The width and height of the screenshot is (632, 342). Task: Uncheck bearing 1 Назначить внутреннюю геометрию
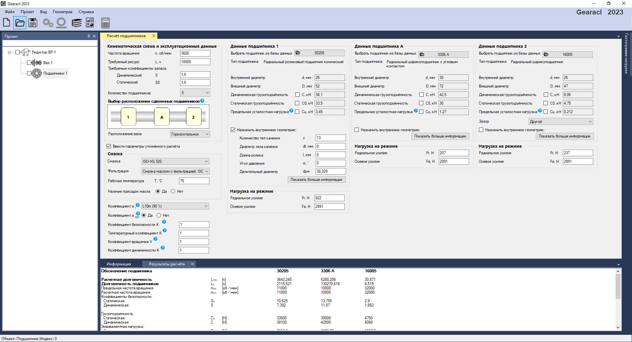click(233, 130)
